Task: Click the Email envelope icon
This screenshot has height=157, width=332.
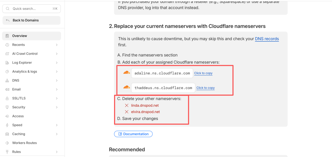Action: click(7, 89)
